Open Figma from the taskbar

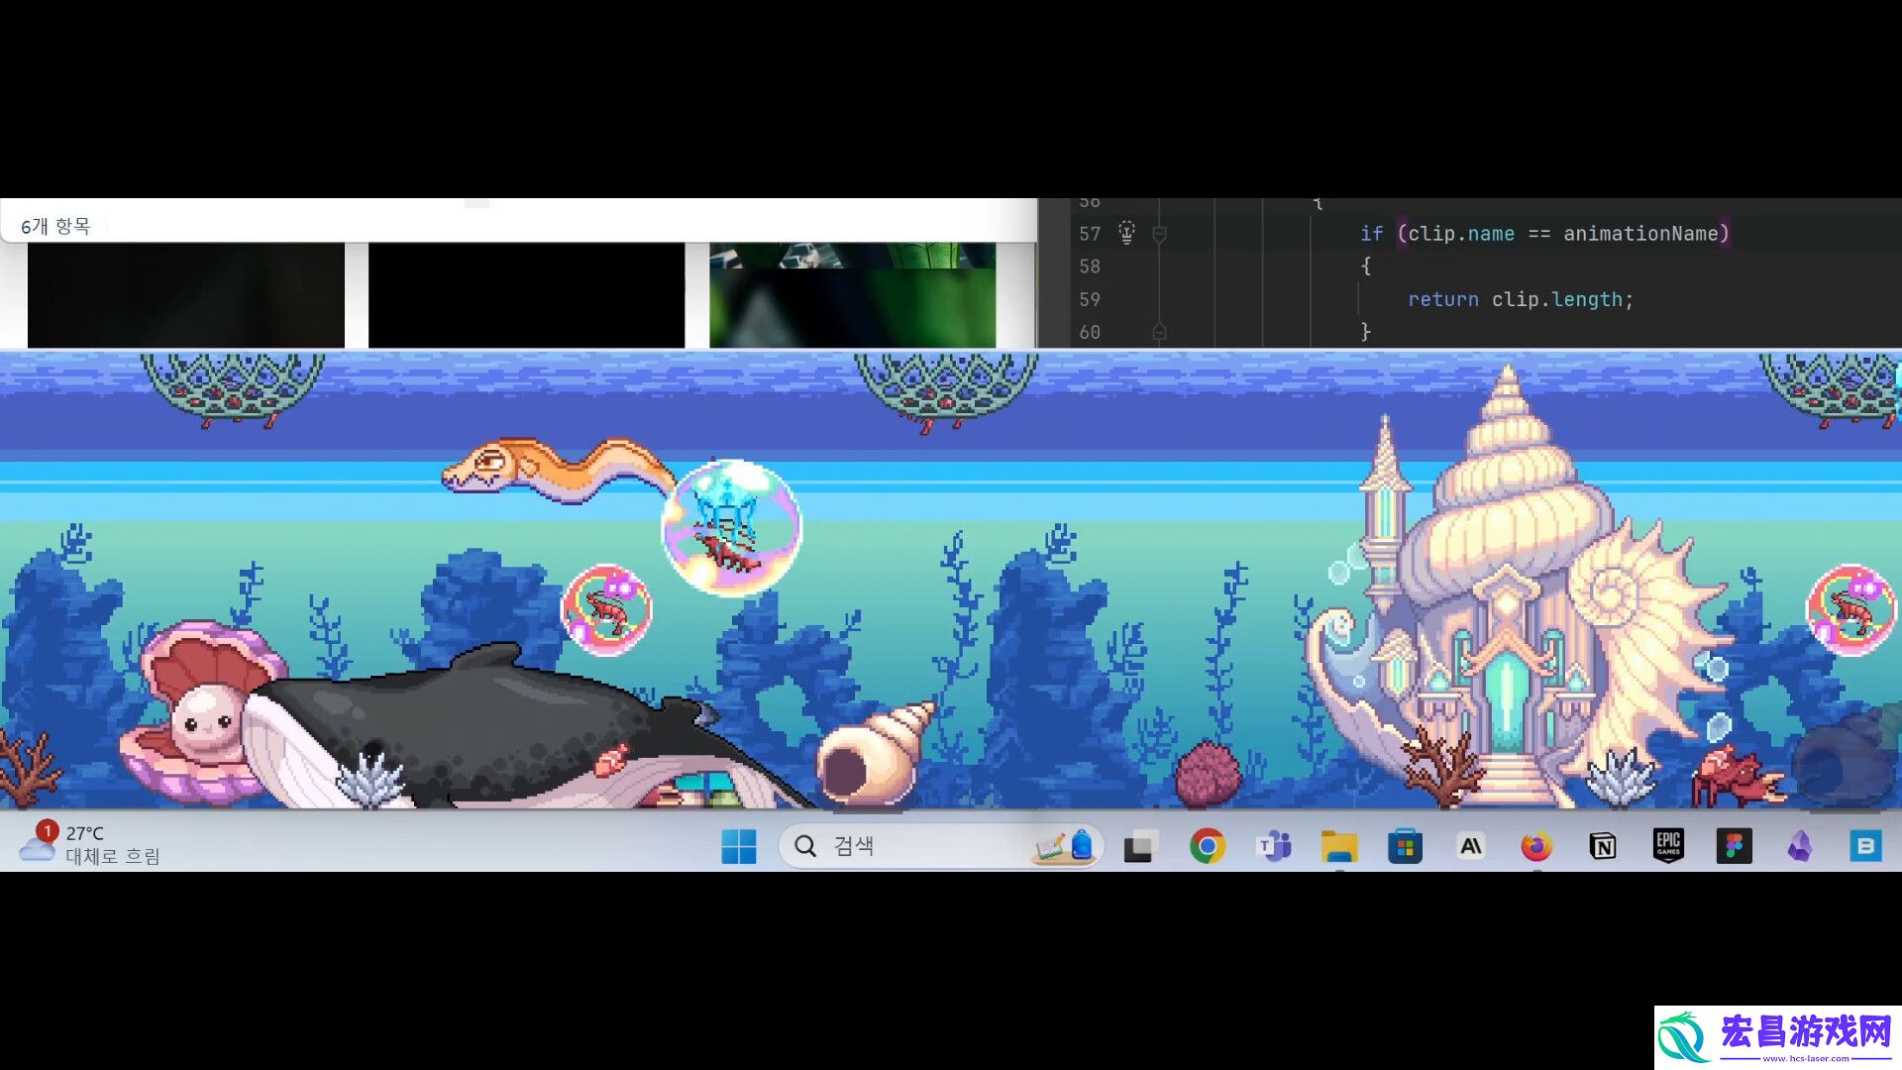(1734, 846)
